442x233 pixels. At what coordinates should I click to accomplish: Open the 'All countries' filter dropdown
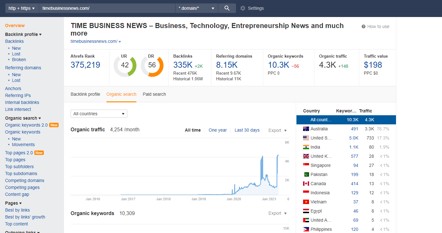click(x=99, y=114)
